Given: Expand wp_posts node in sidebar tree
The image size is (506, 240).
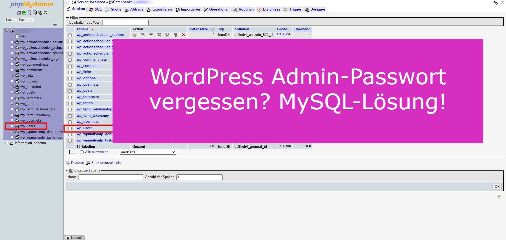Looking at the screenshot, I should pyautogui.click(x=12, y=92).
